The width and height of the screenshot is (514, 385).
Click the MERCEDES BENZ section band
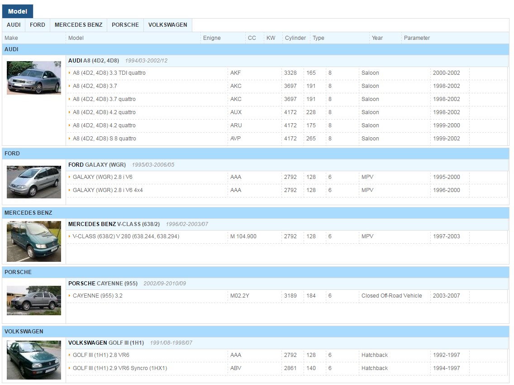pos(256,213)
